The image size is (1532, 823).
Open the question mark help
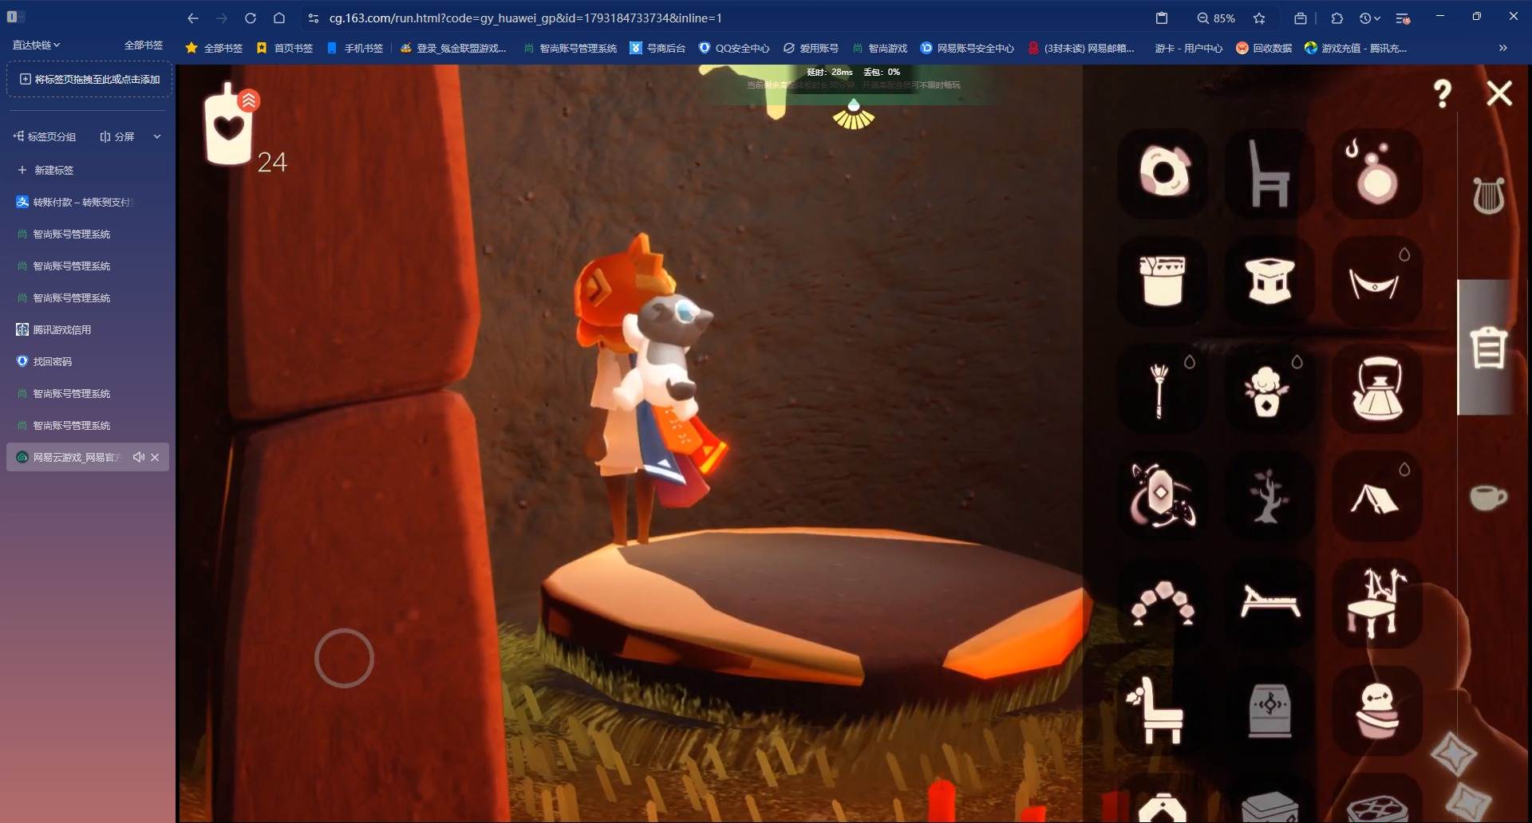click(1442, 94)
